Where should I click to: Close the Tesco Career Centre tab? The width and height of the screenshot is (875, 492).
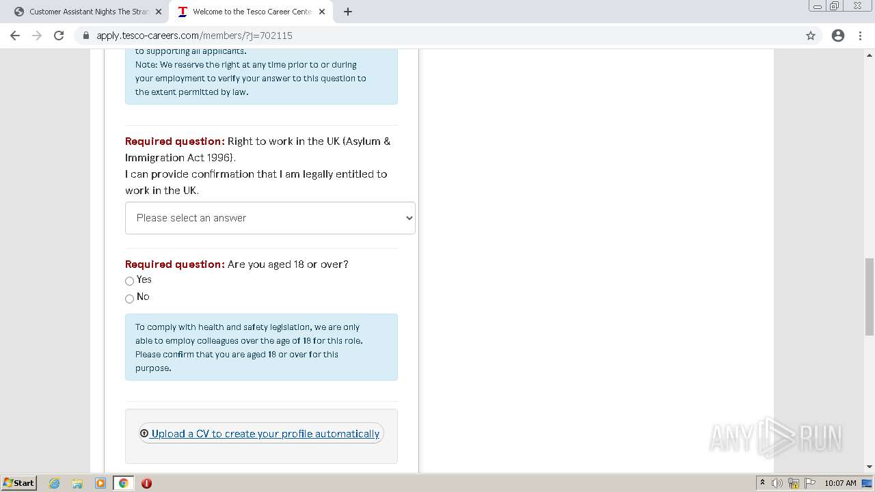click(322, 12)
